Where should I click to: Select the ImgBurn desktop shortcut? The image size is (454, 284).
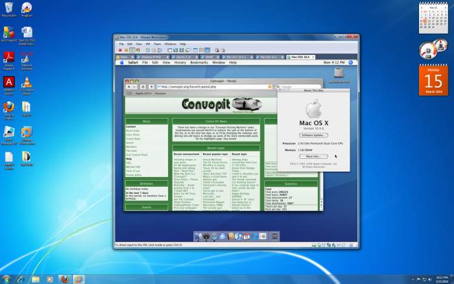(x=27, y=10)
